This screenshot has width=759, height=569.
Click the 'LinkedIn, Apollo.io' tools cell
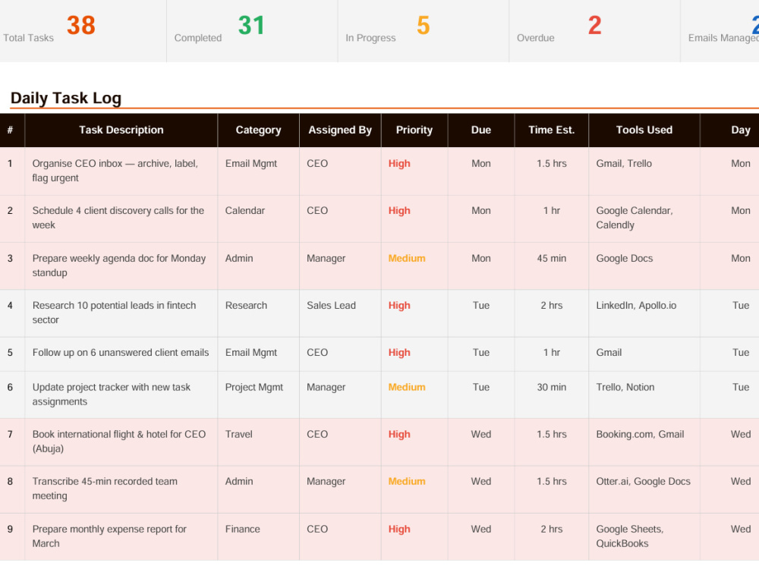(644, 313)
